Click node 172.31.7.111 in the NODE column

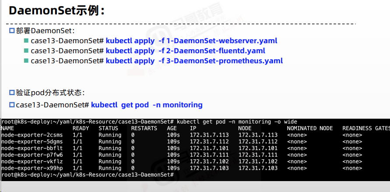258,155
